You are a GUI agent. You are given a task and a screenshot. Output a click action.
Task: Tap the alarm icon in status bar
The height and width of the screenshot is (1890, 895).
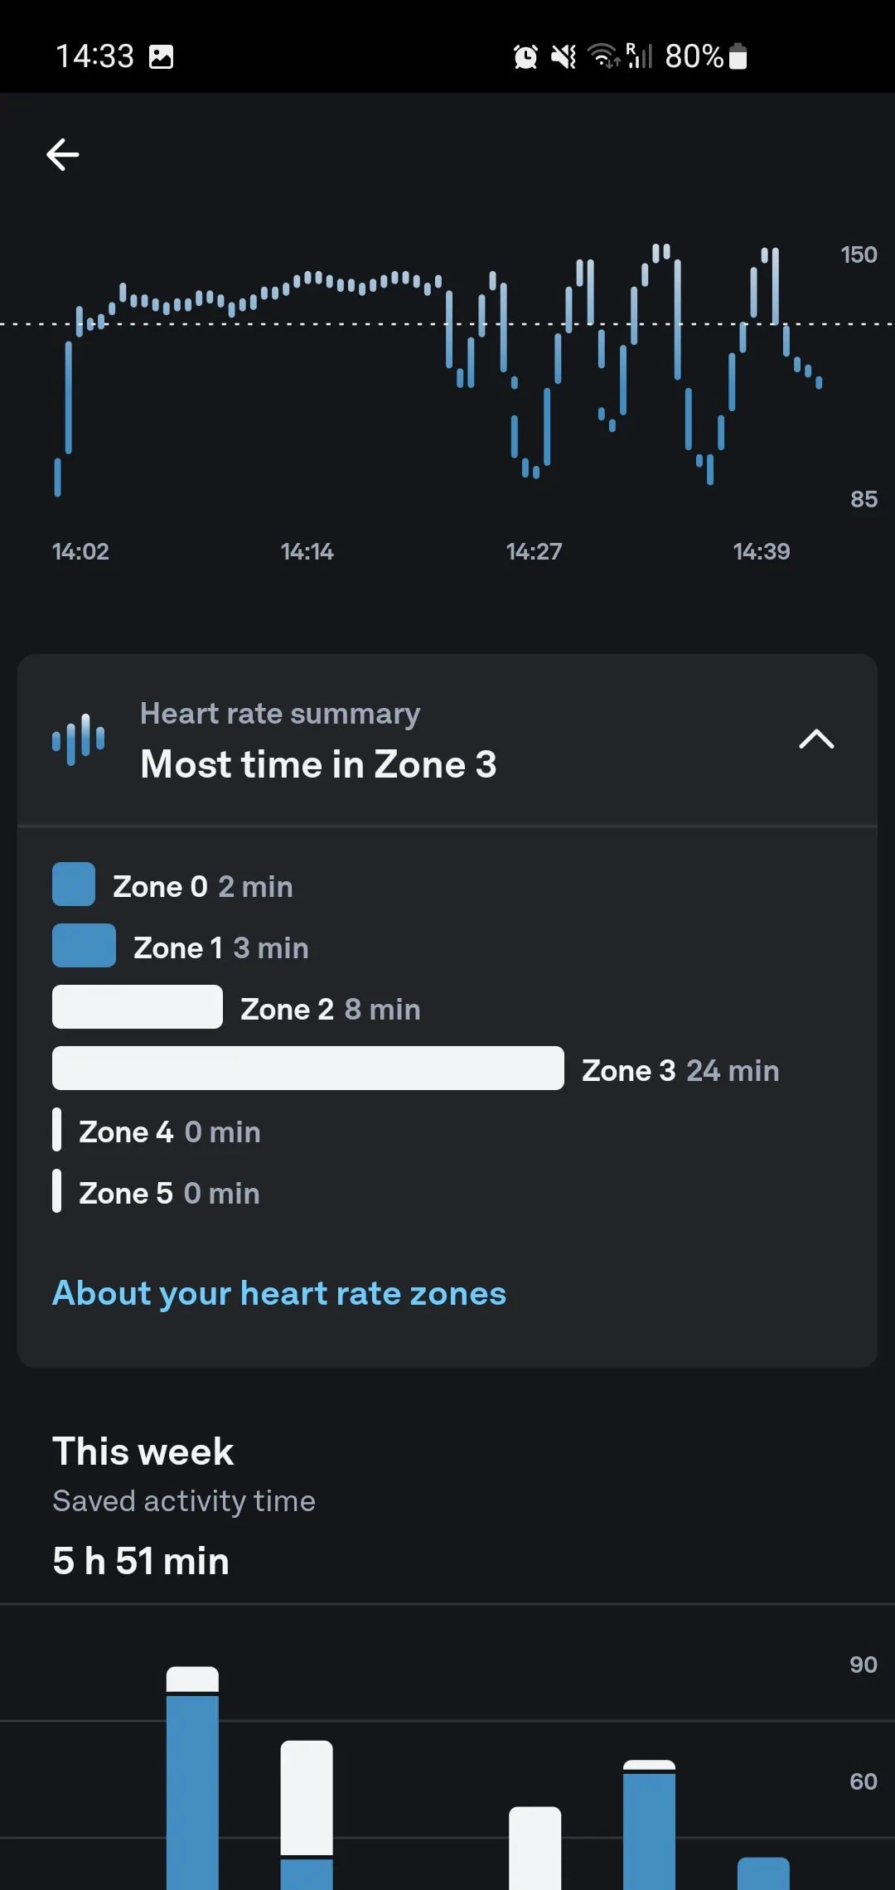click(525, 57)
